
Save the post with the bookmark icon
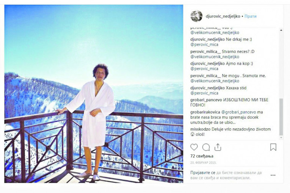pyautogui.click(x=273, y=147)
